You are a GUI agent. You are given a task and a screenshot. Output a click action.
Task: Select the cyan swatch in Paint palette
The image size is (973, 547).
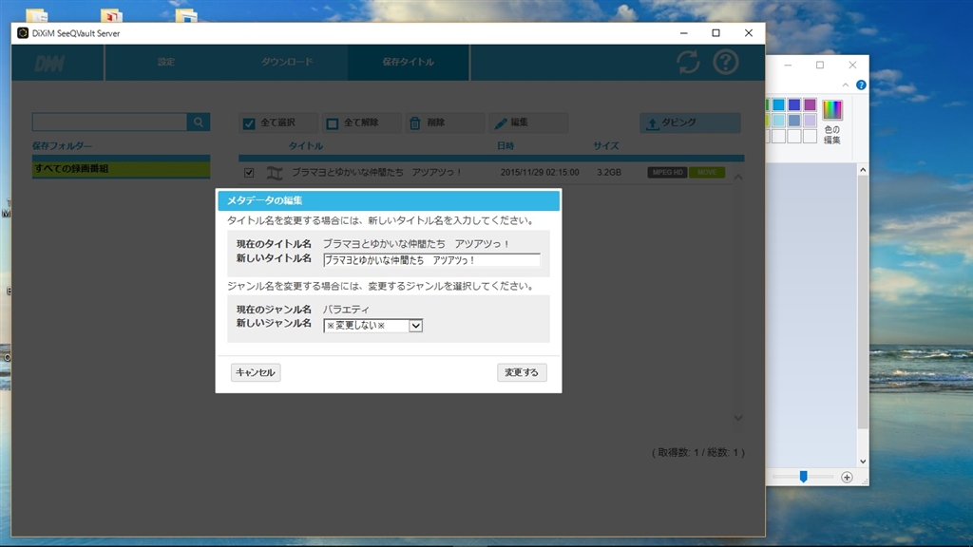tap(779, 104)
